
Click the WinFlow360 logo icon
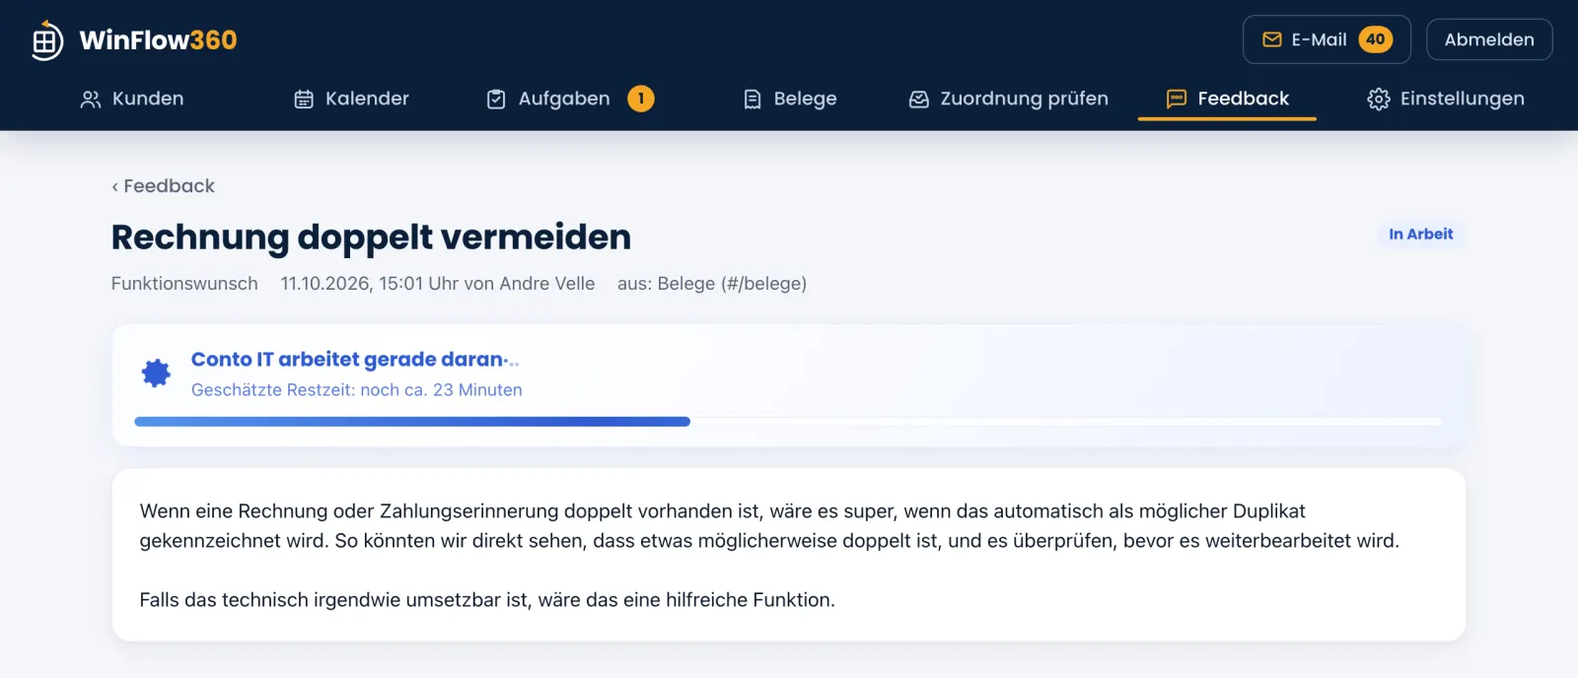(x=46, y=40)
